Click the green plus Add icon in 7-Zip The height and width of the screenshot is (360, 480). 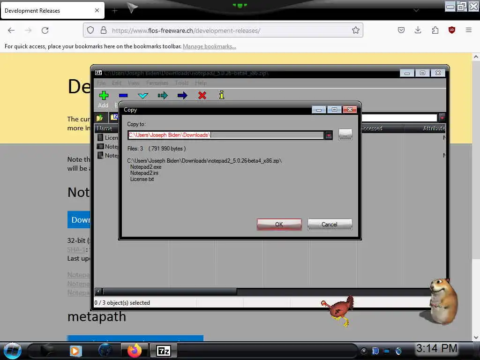[104, 95]
